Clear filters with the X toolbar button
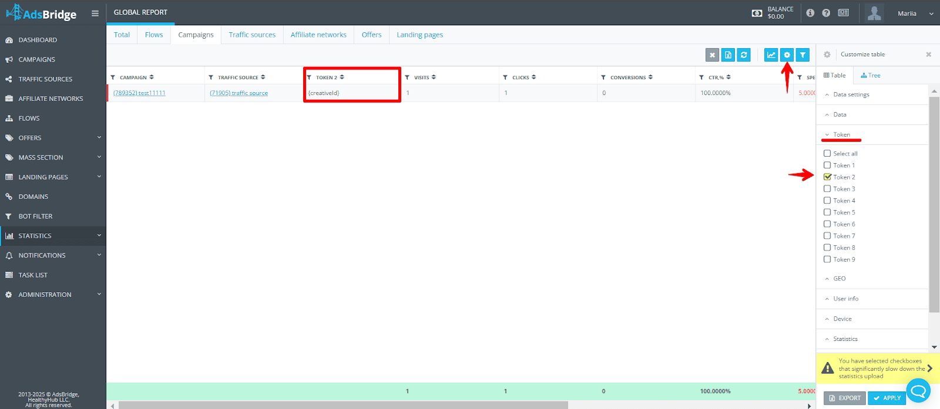 [712, 55]
